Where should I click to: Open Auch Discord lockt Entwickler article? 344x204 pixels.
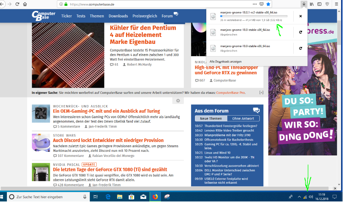tap(108, 140)
